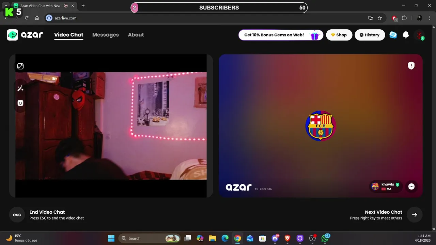The width and height of the screenshot is (436, 245).
Task: Open the smiley face sticker tool
Action: point(20,103)
